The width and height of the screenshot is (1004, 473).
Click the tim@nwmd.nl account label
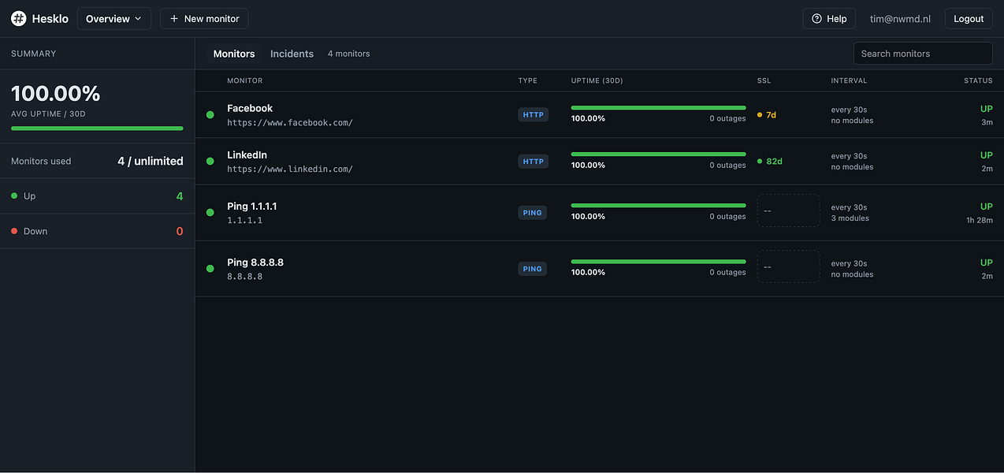tap(900, 19)
